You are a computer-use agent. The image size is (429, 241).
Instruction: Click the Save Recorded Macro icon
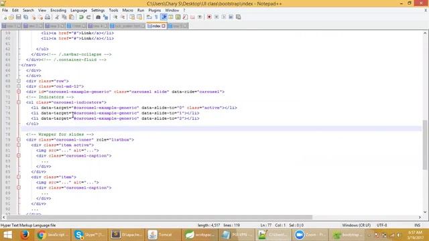click(239, 17)
